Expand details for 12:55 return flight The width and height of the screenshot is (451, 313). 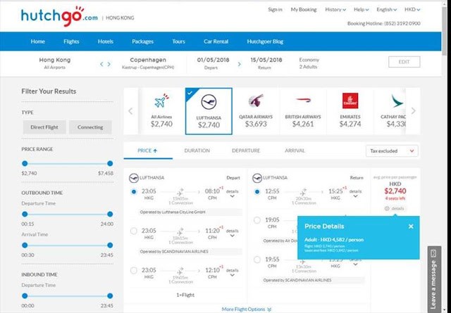click(355, 193)
